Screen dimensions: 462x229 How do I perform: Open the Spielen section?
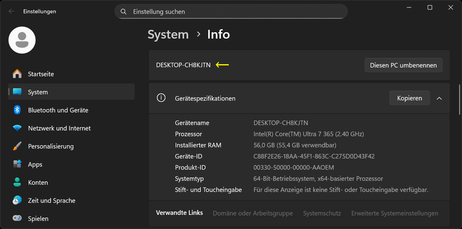[38, 218]
